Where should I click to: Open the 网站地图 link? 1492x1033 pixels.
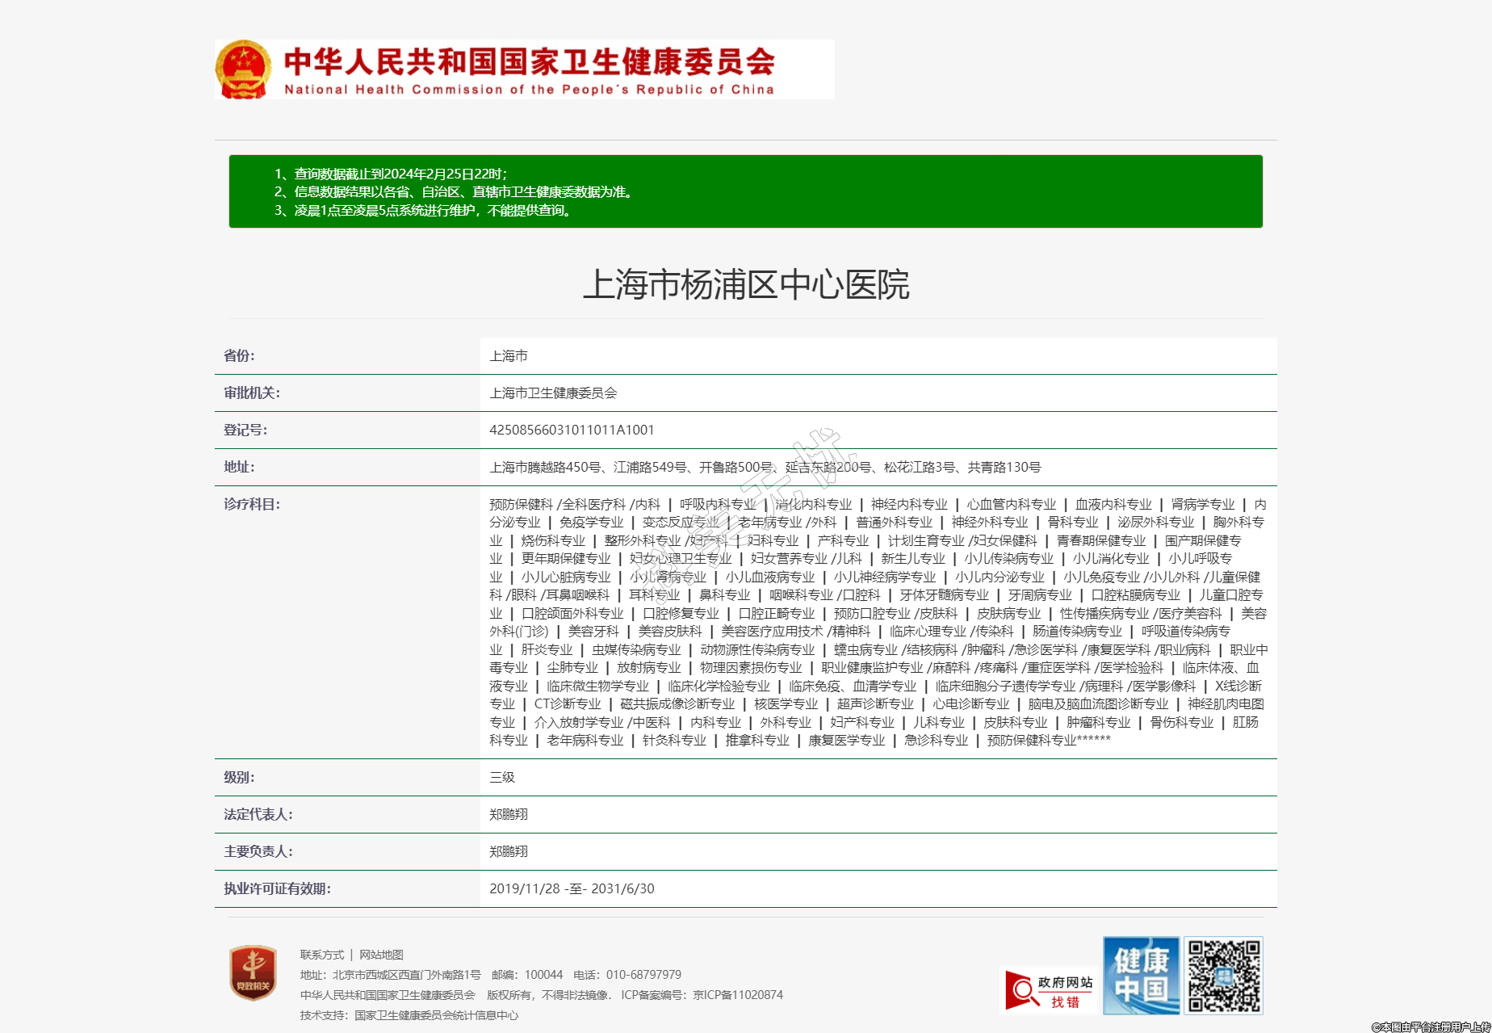[381, 955]
